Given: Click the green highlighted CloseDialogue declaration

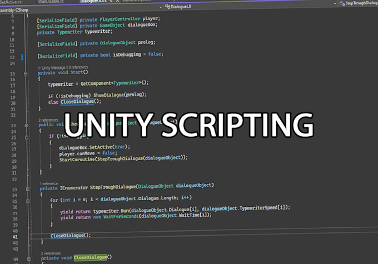Looking at the screenshot, I should 91,257.
